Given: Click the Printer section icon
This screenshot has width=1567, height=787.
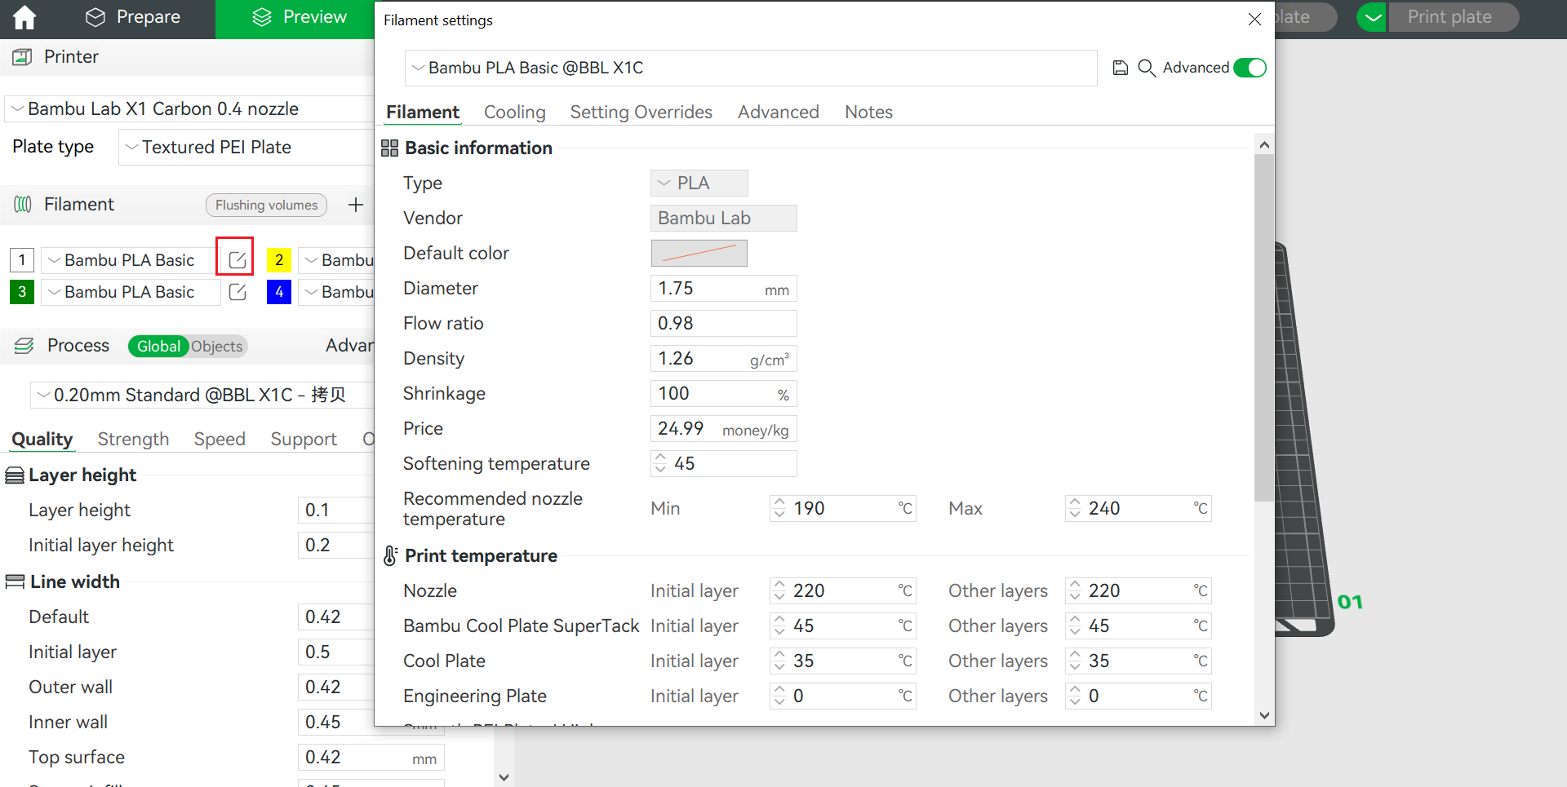Looking at the screenshot, I should 22,57.
